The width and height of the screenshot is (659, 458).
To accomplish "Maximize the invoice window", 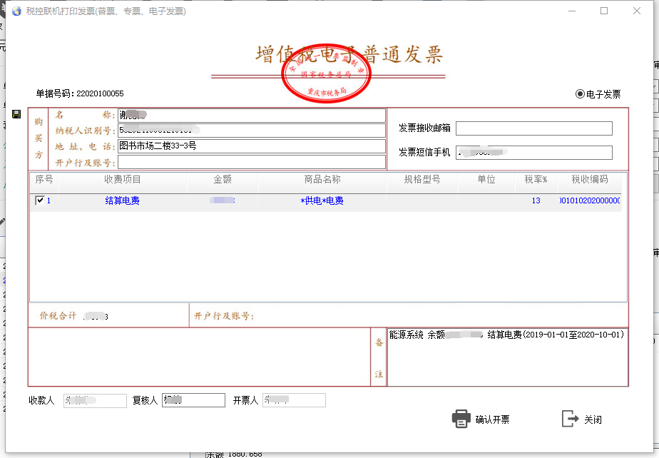I will click(604, 11).
